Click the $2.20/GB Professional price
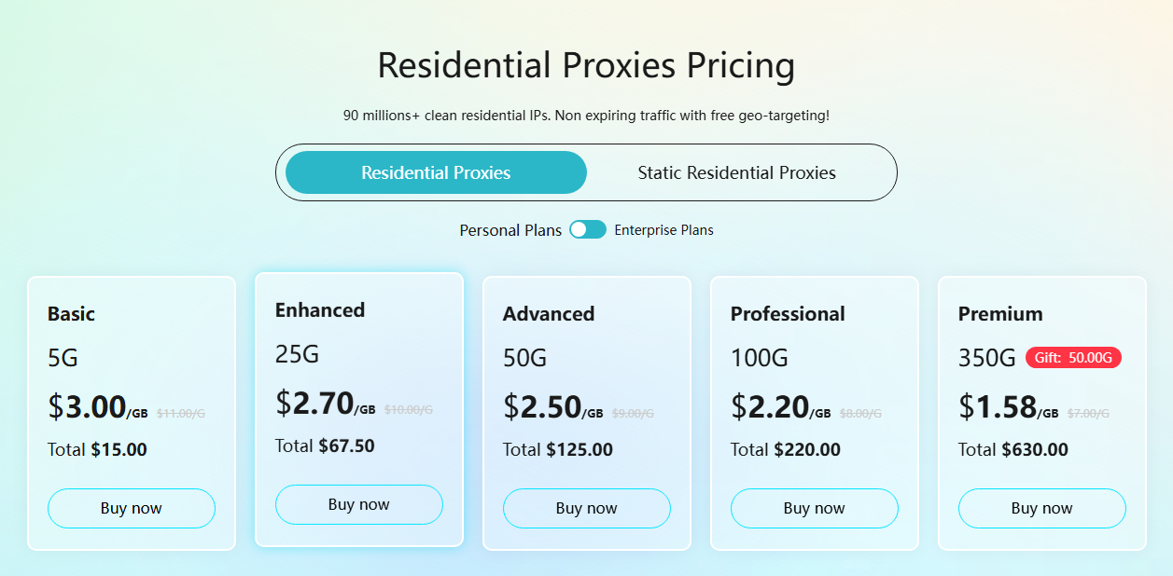 point(780,407)
